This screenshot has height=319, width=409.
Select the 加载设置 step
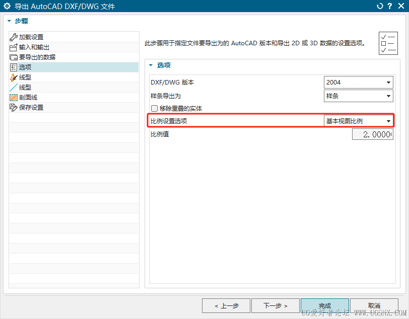click(x=74, y=37)
